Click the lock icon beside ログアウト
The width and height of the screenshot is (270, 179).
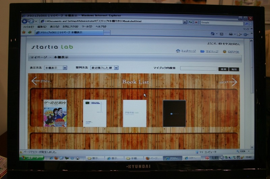(224, 52)
